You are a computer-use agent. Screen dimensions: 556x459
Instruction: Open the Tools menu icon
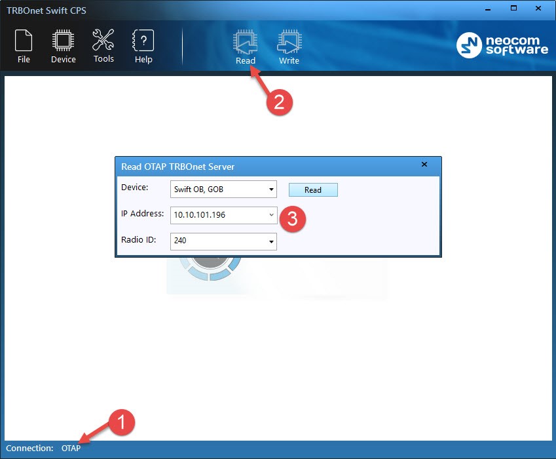click(x=103, y=46)
